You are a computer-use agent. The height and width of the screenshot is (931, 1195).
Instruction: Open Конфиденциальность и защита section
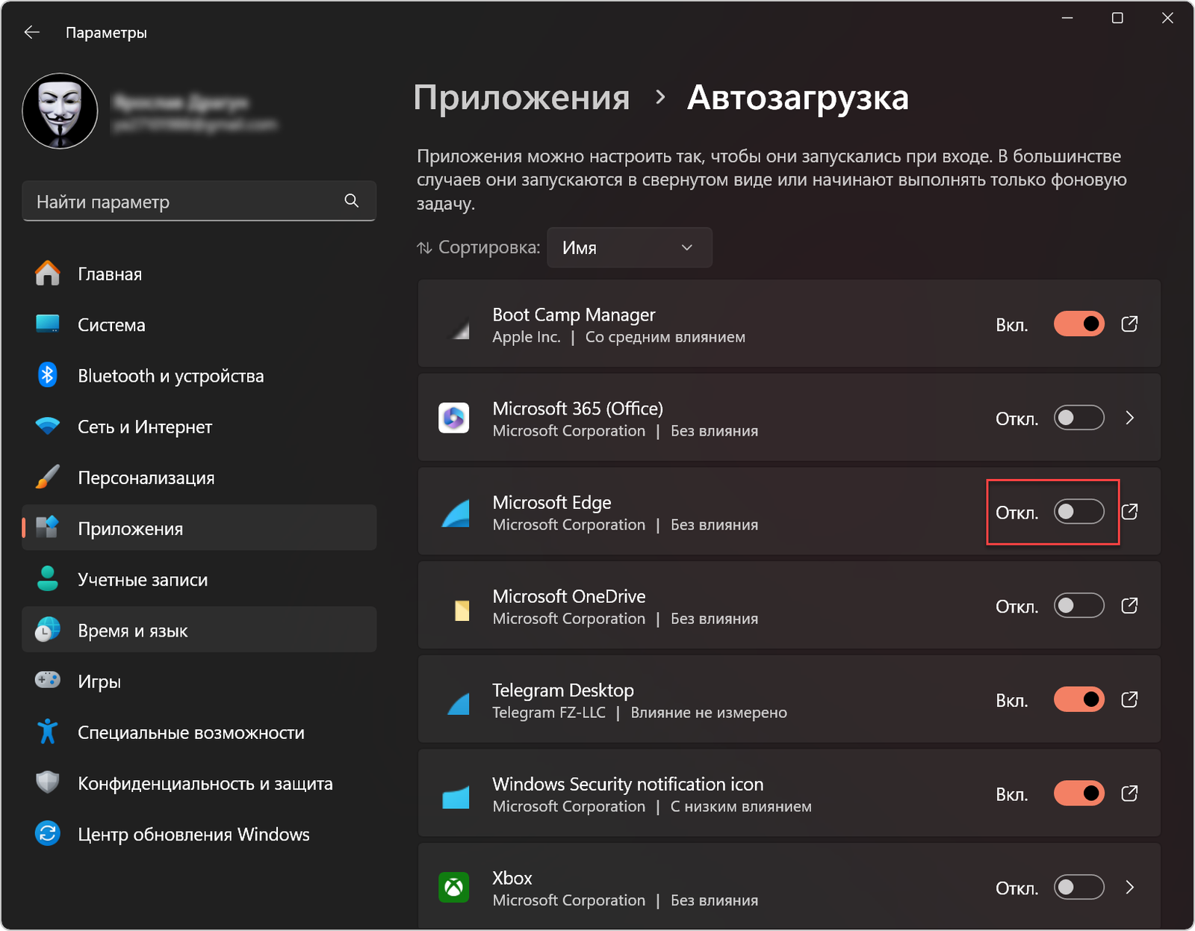(x=199, y=782)
